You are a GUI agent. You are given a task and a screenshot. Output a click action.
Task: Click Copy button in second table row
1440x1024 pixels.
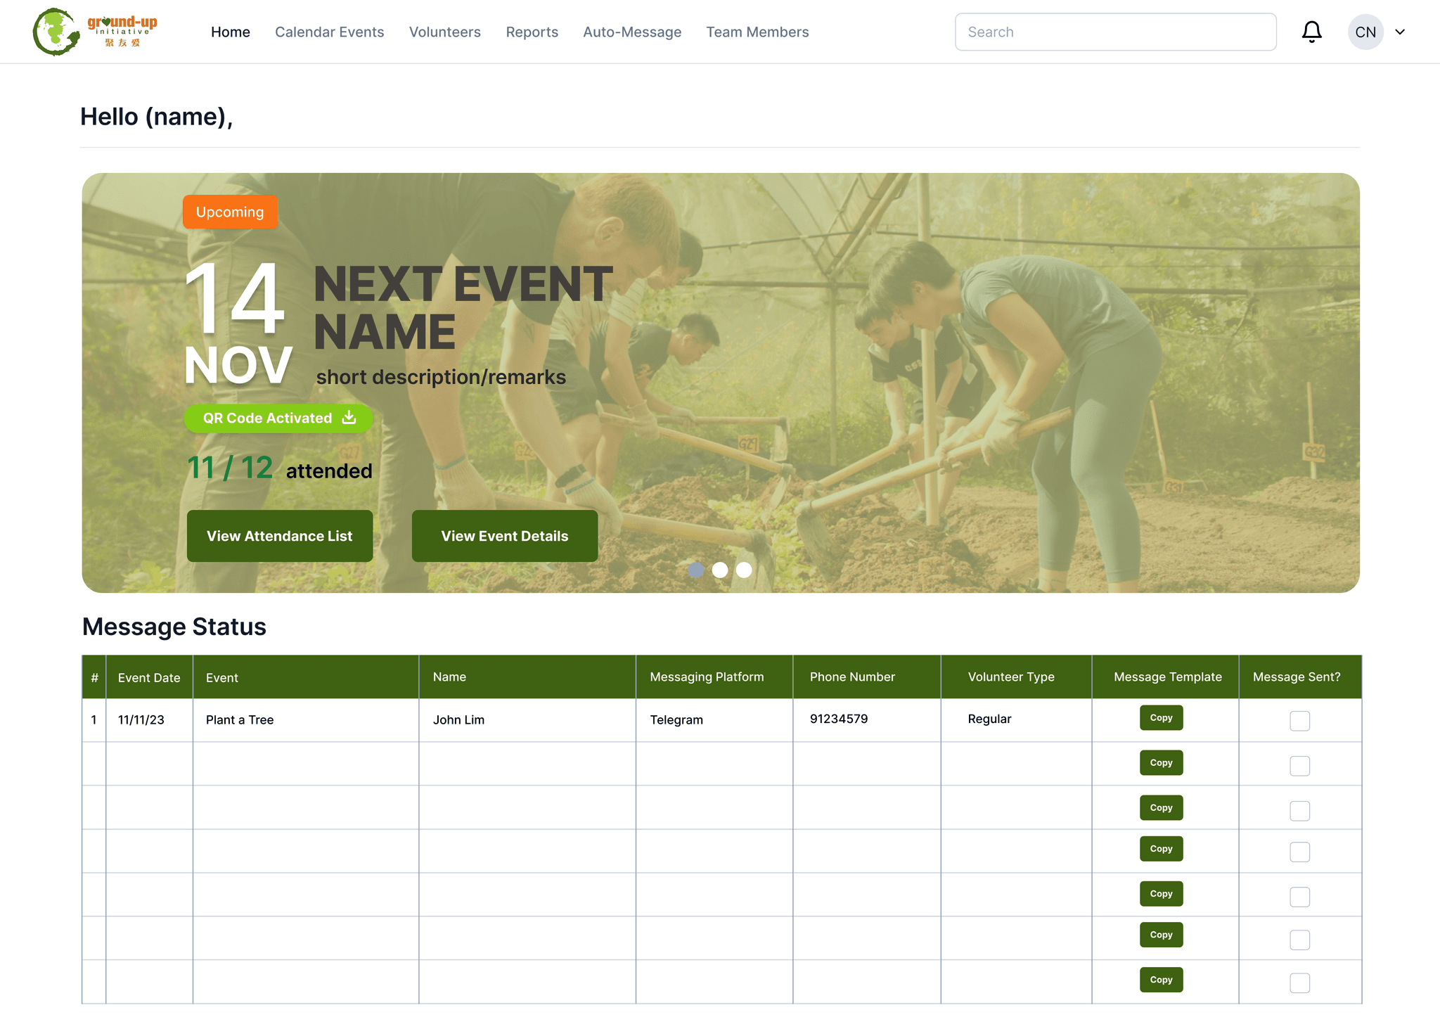point(1161,763)
